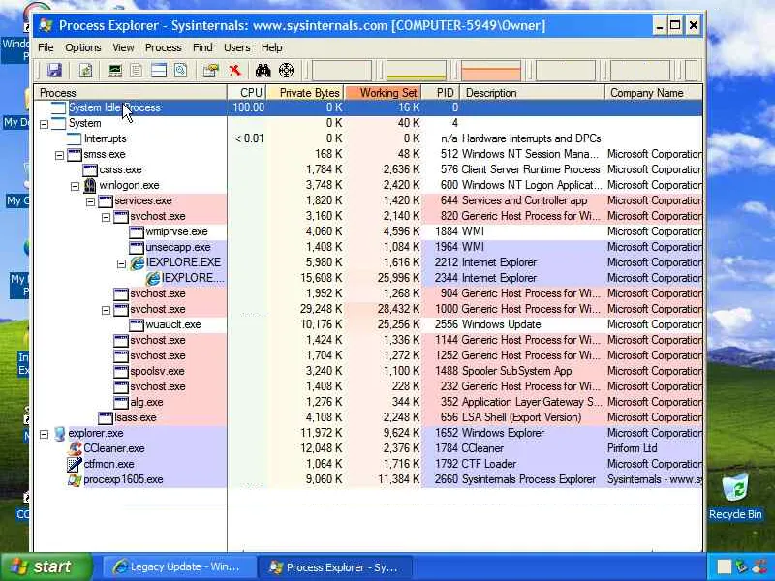
Task: Collapse the smss.exe tree node
Action: [x=59, y=155]
